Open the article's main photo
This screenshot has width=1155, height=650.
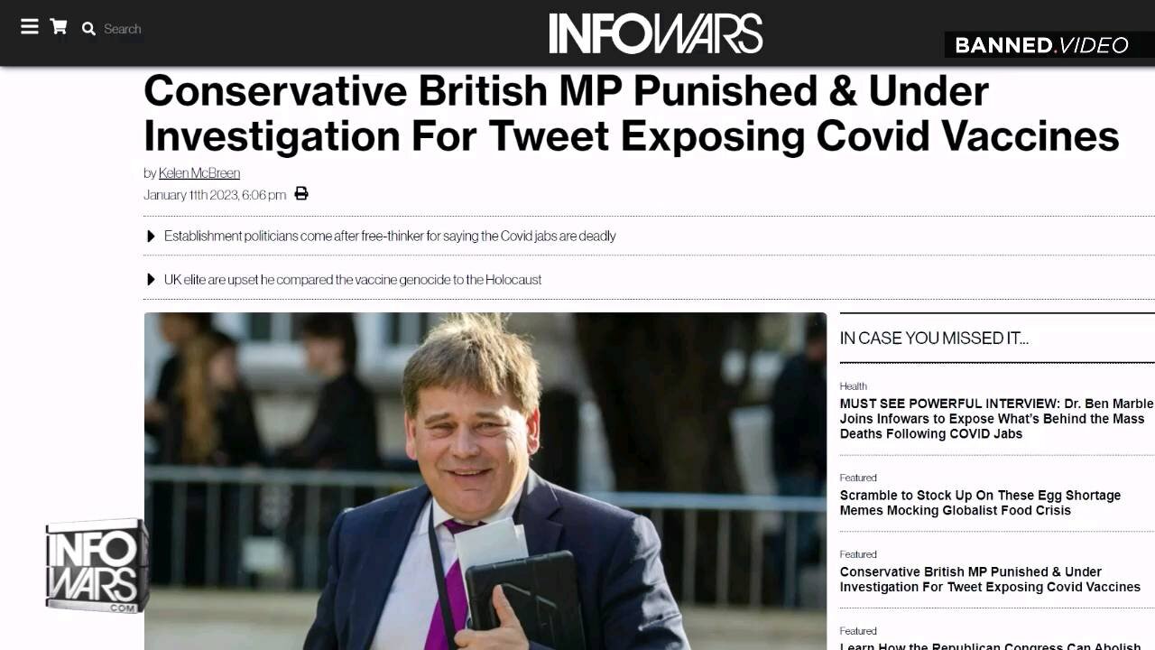point(485,481)
